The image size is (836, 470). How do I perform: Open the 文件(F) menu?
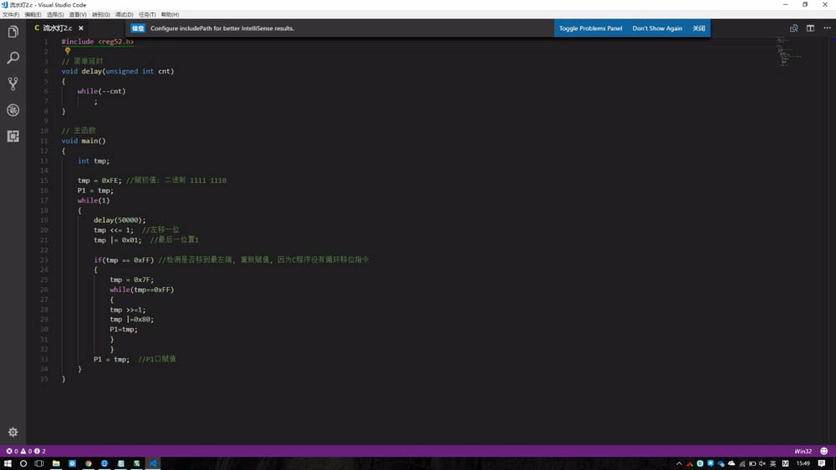click(x=11, y=14)
